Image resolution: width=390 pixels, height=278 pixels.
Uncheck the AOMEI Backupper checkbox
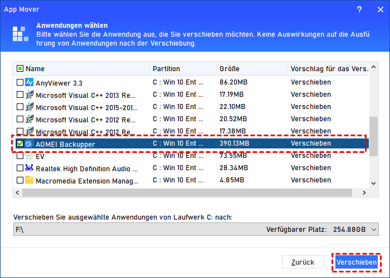(x=20, y=143)
